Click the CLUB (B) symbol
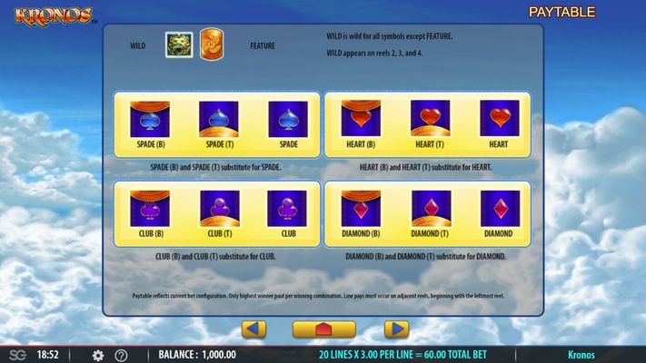 [x=150, y=208]
